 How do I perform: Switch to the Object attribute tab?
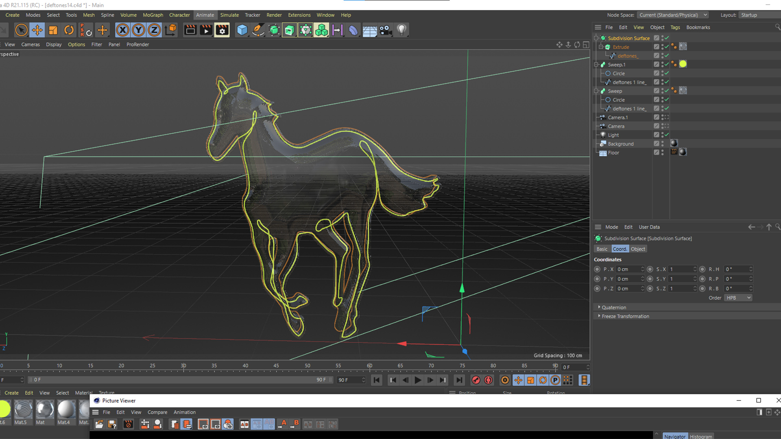pyautogui.click(x=638, y=249)
